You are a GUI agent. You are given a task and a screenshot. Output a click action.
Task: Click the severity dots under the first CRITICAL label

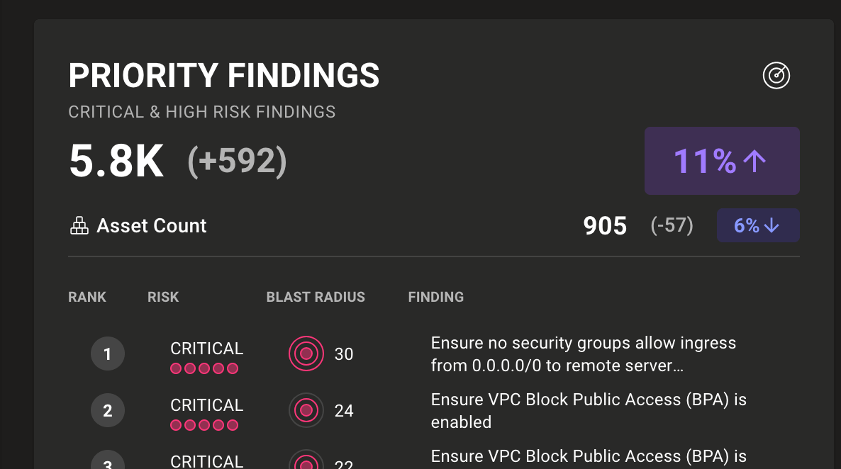coord(204,368)
